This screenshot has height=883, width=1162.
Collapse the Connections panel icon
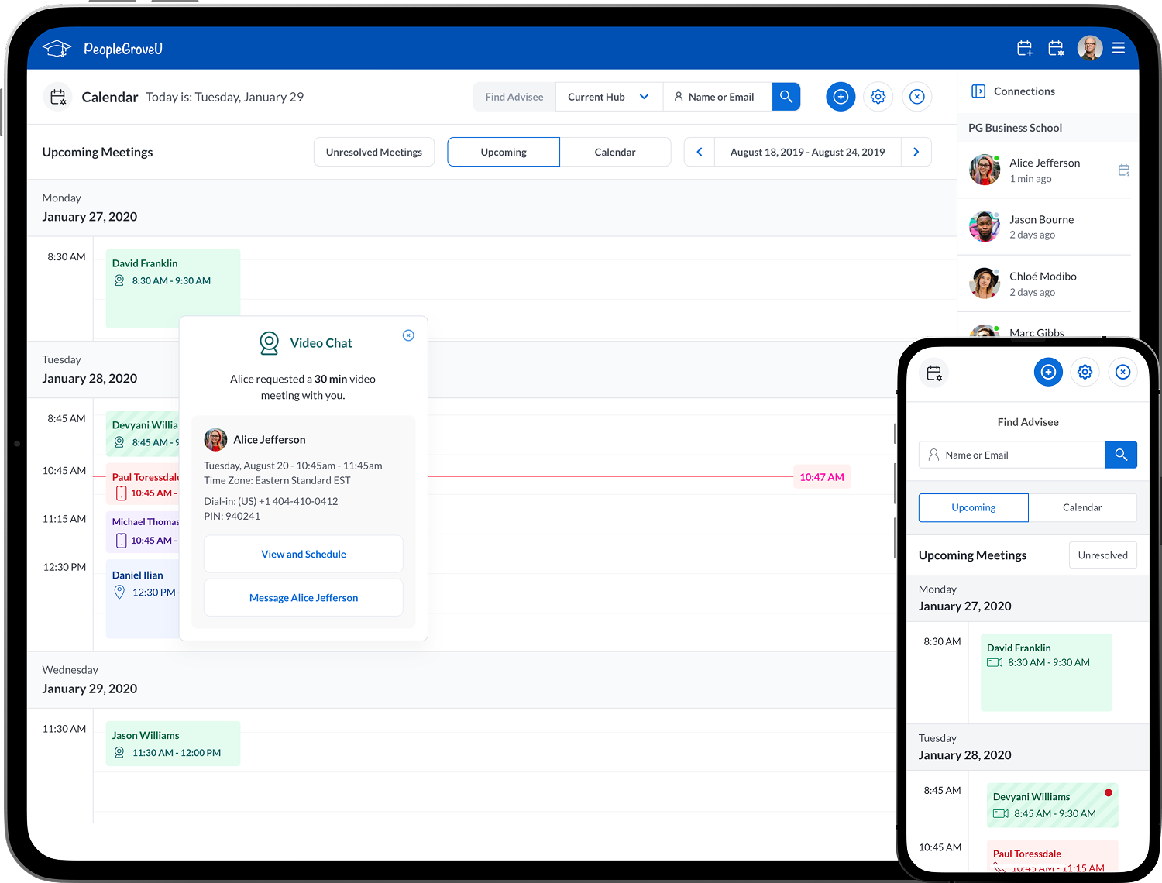pos(978,91)
